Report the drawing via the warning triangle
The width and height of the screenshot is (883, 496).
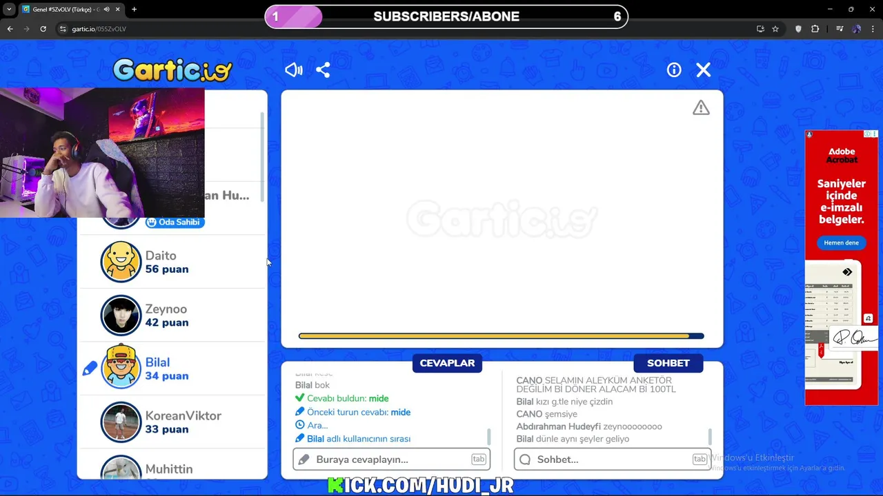(x=701, y=107)
